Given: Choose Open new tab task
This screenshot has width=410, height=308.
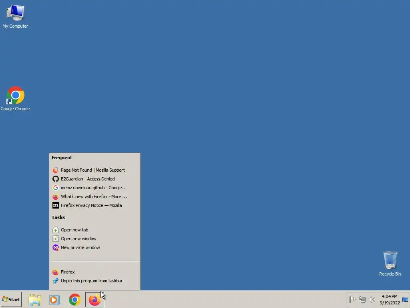Looking at the screenshot, I should pyautogui.click(x=94, y=230).
